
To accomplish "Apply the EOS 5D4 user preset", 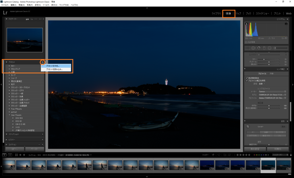I will click(x=19, y=118).
